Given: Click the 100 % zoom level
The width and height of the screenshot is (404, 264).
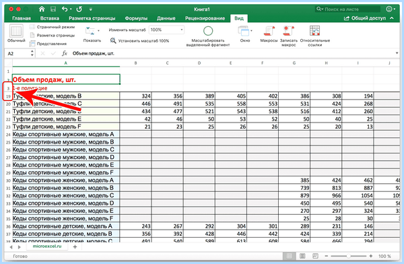Looking at the screenshot, I should tap(384, 257).
